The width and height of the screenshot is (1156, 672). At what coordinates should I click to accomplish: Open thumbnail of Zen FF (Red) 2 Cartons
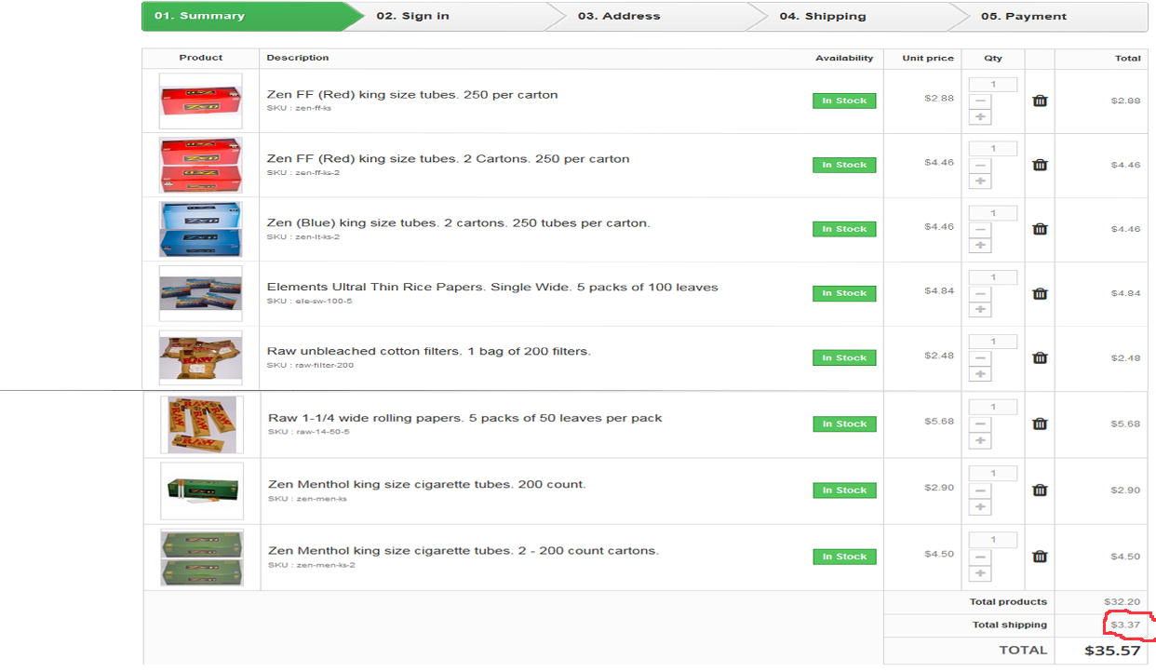(x=200, y=165)
